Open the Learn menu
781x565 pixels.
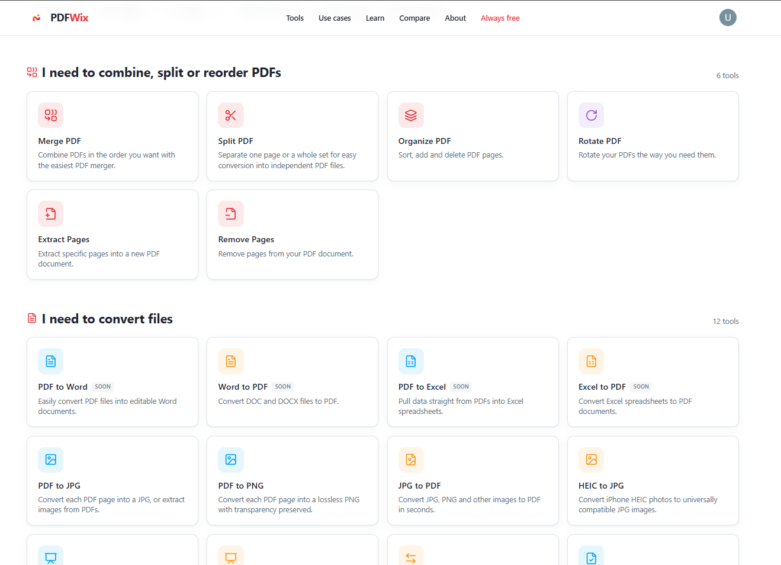tap(375, 18)
